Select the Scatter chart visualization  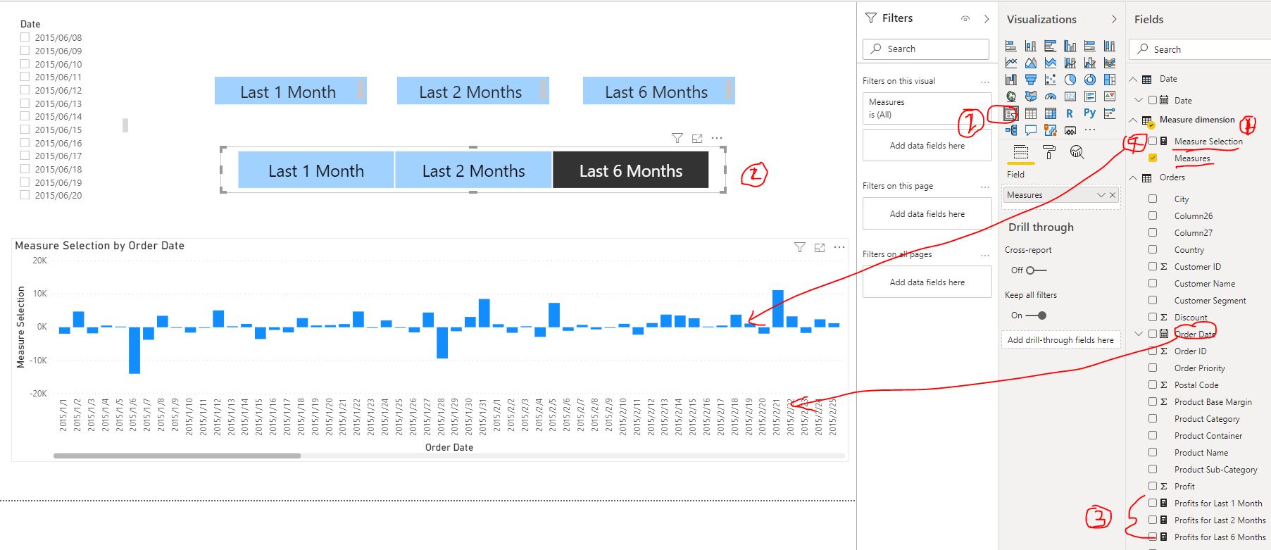1051,80
